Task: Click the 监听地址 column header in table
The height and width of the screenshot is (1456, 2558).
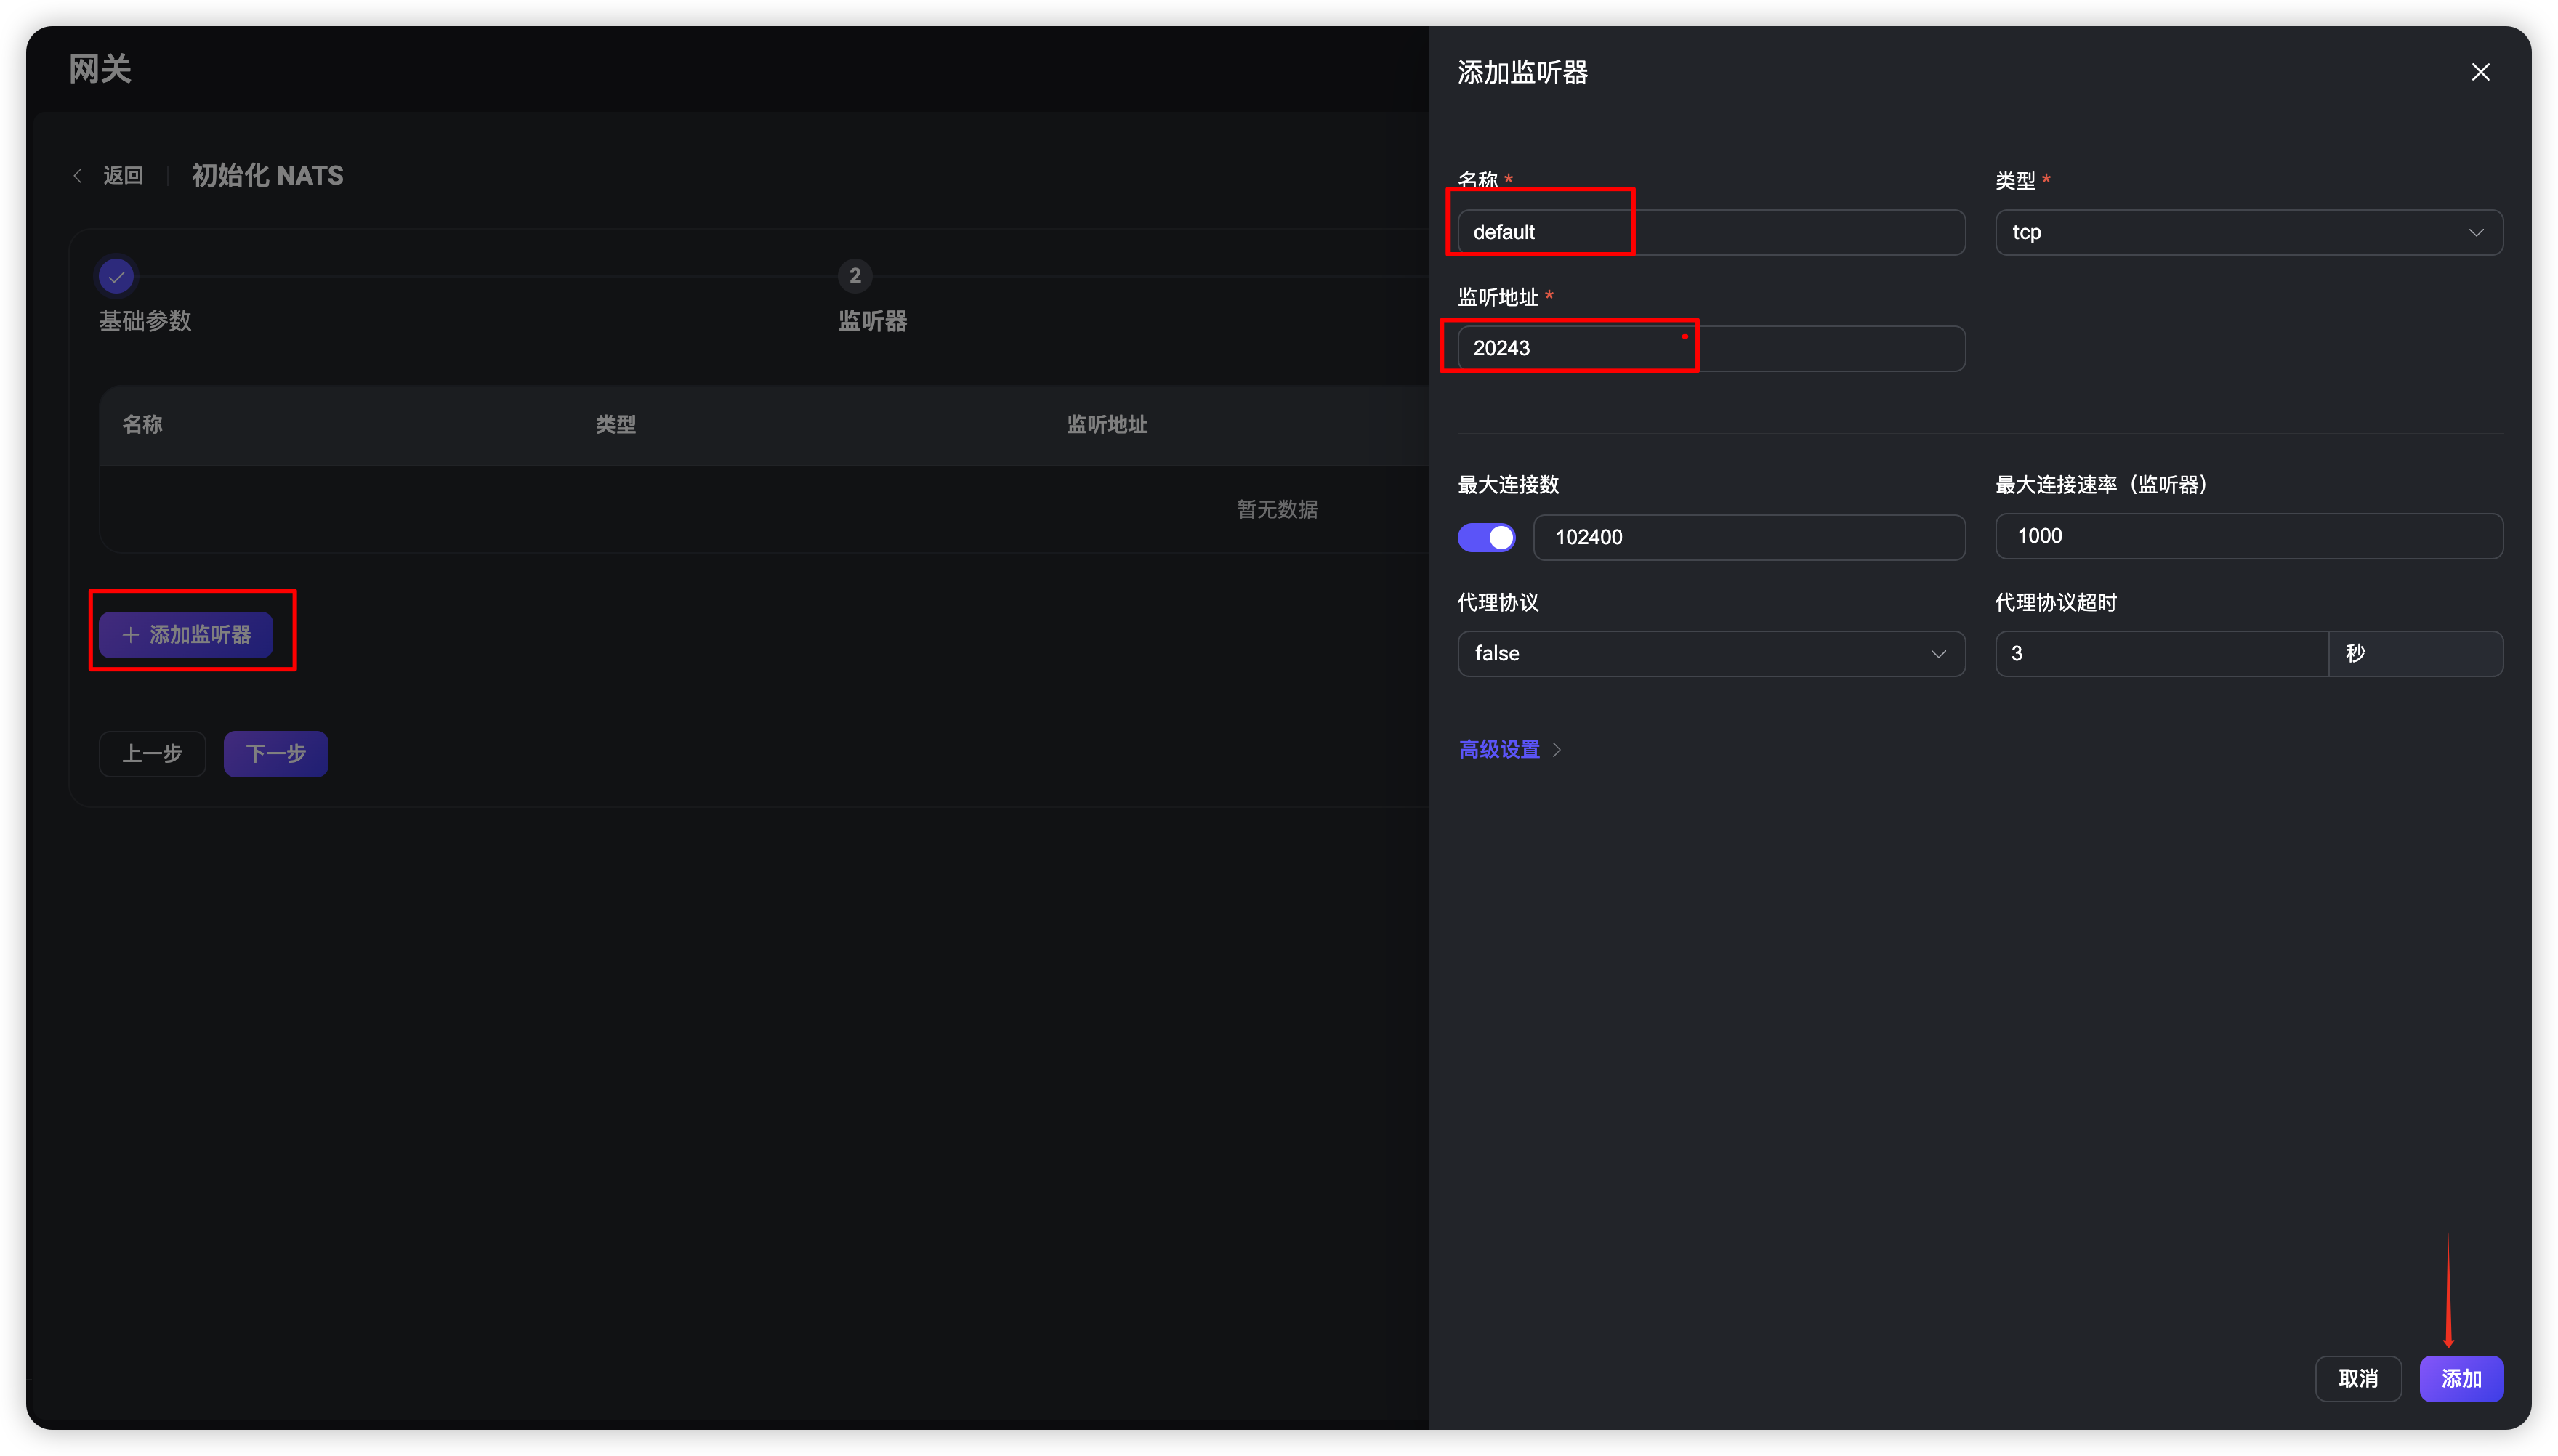Action: [1107, 424]
